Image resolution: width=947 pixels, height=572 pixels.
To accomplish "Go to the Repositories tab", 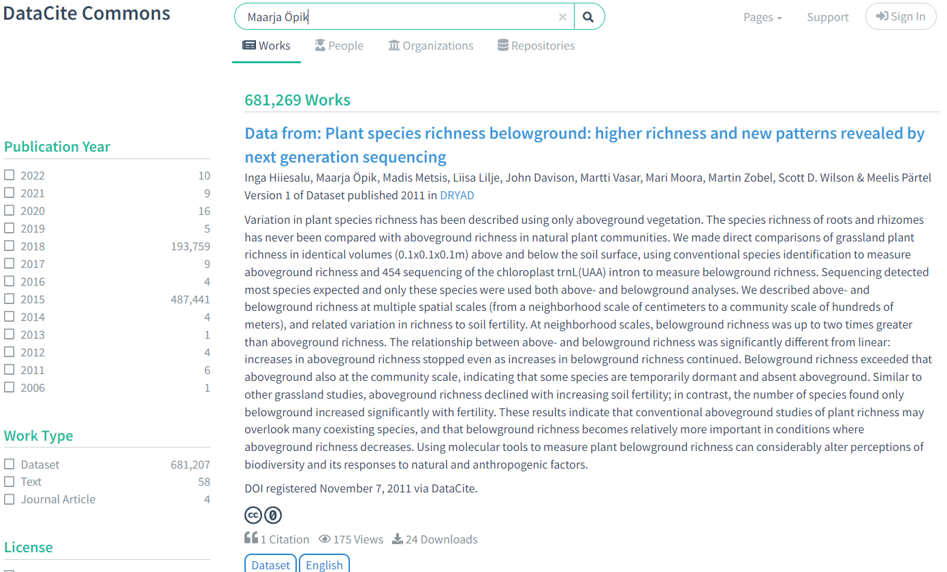I will tap(536, 46).
